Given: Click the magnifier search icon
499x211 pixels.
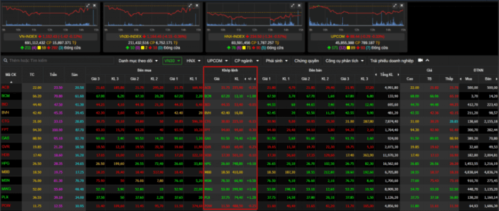Looking at the screenshot, I should (x=5, y=60).
